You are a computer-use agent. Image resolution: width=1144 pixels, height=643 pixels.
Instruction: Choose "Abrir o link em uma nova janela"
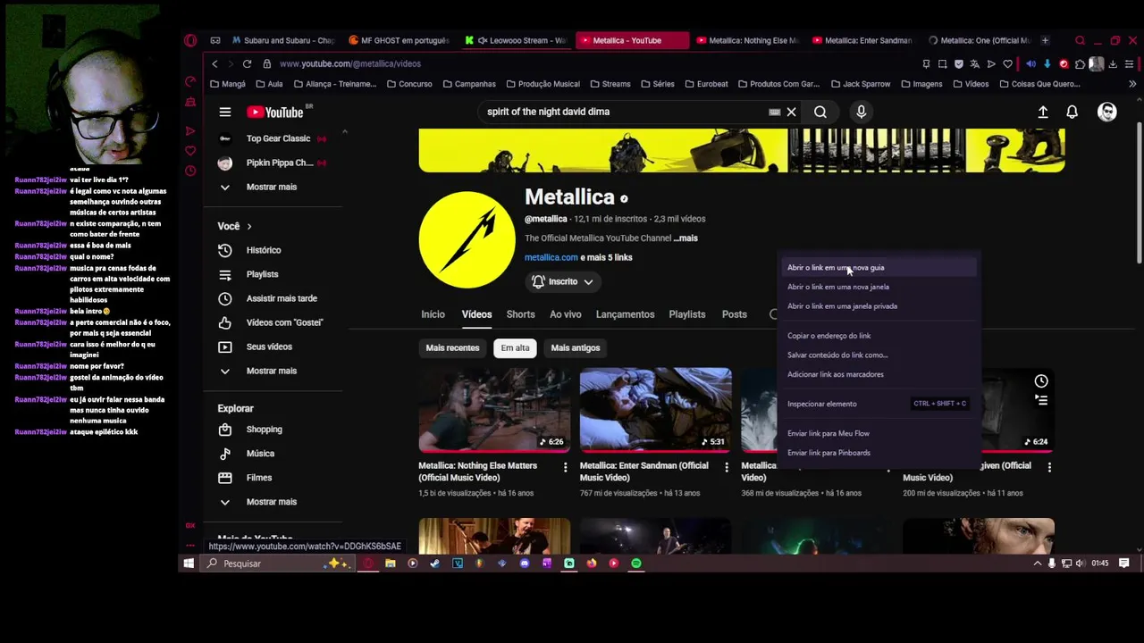878,287
